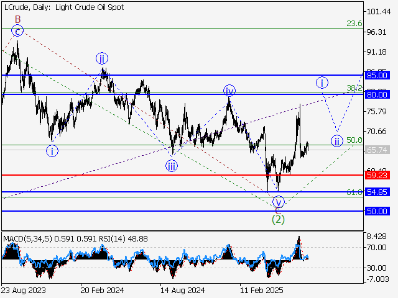Screen dimensions: 398x298
Task: Click the circled wave iii label
Action: click(171, 165)
